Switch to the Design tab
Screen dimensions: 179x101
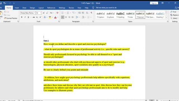point(32,8)
